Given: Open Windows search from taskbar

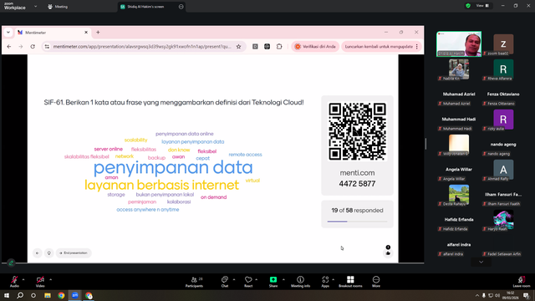Looking at the screenshot, I should [20, 295].
